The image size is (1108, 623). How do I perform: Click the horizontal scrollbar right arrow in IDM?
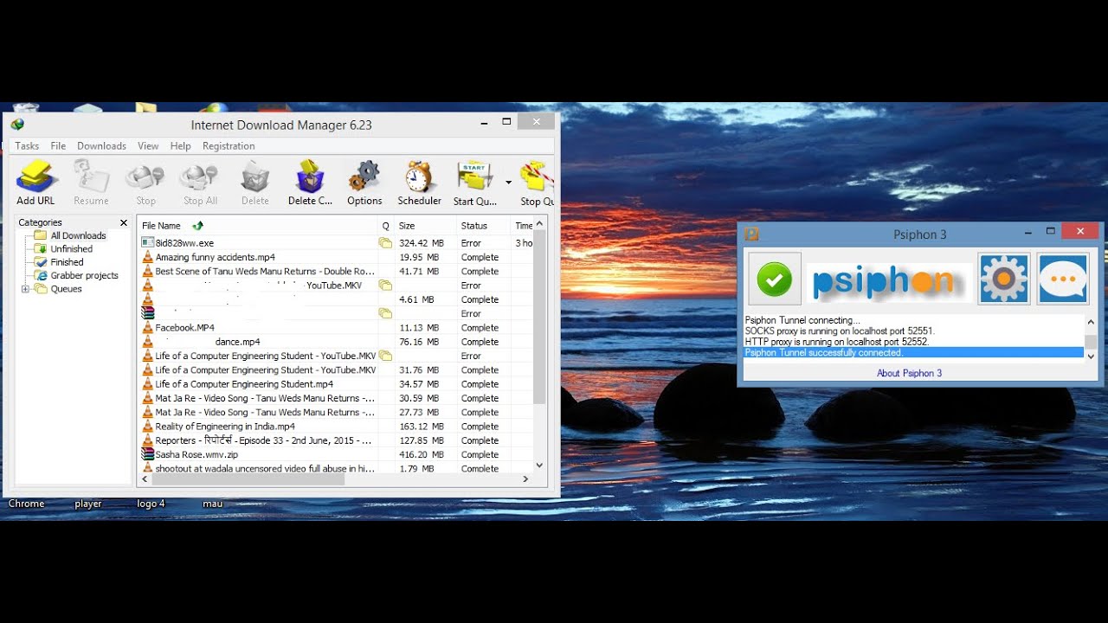click(x=525, y=478)
